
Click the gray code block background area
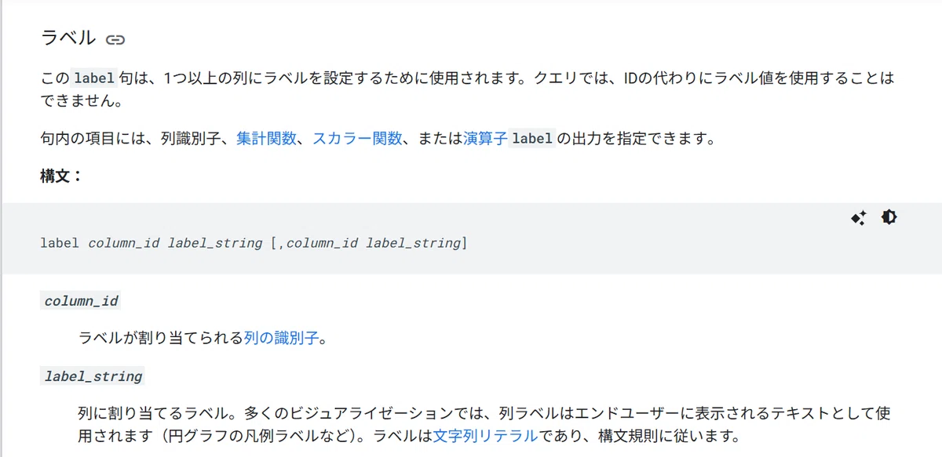coord(471,238)
